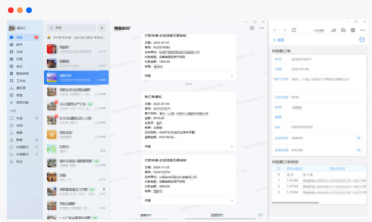Click the plus button beside search
The height and width of the screenshot is (222, 372).
coord(102,28)
